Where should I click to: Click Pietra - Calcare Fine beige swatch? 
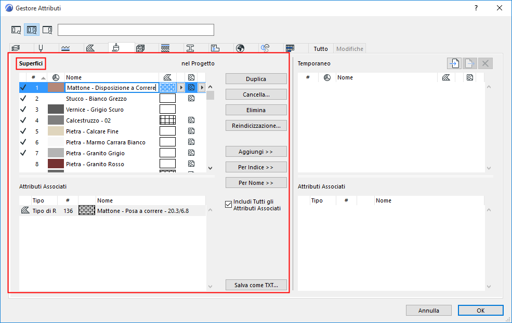[x=56, y=131]
